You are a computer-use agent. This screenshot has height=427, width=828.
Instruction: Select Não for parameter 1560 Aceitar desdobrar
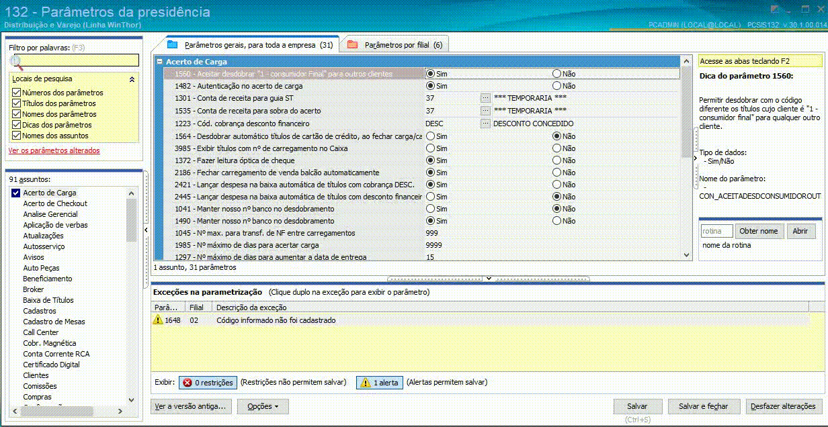pos(556,73)
